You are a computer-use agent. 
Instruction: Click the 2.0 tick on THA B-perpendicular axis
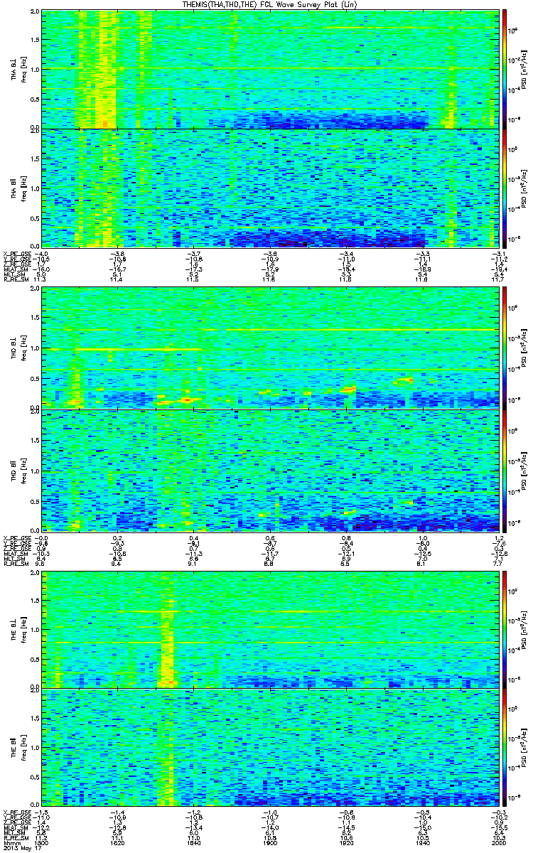click(x=34, y=13)
